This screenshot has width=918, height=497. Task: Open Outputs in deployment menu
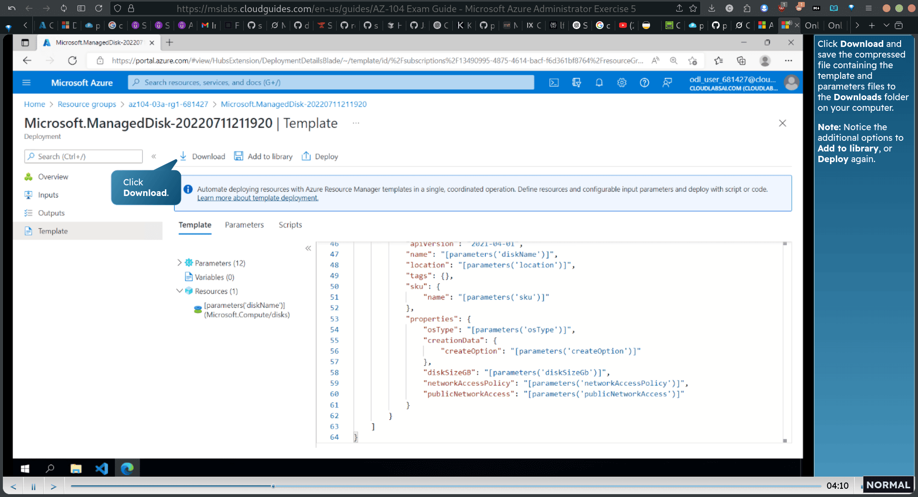click(x=51, y=213)
